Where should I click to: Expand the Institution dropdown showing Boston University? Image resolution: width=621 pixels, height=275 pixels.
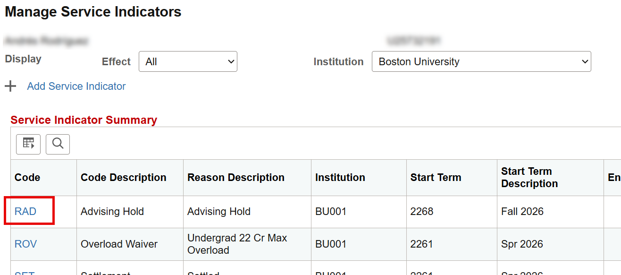[x=481, y=62]
